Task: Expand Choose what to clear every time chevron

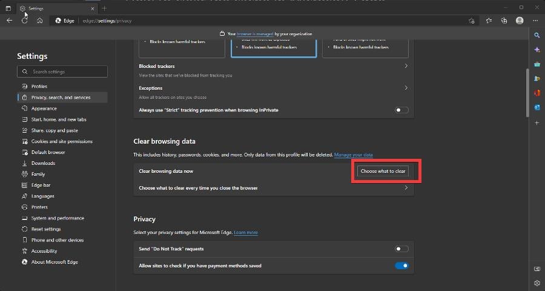Action: pos(406,187)
